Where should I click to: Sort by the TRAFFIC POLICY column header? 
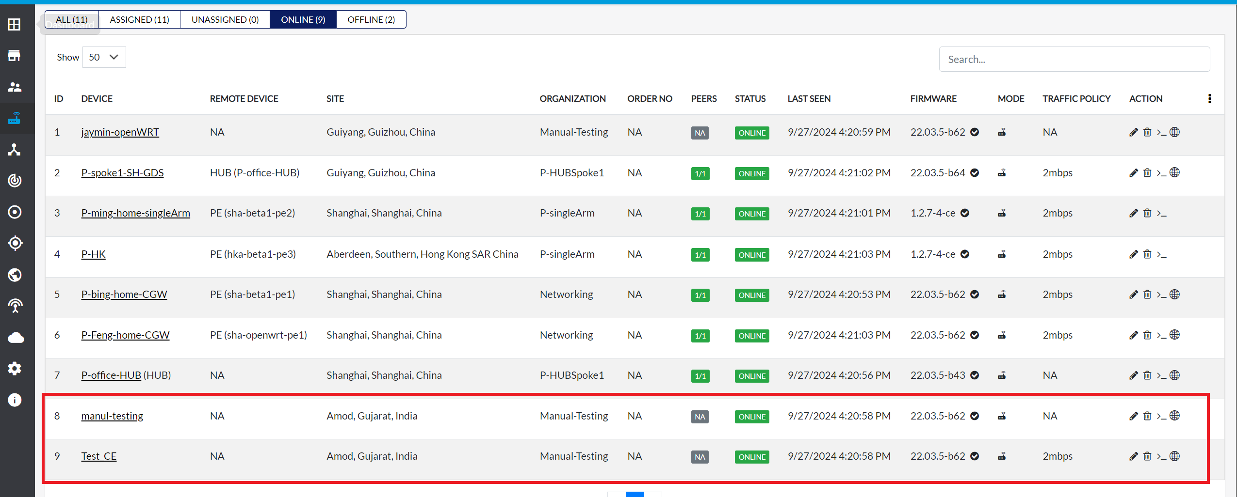[x=1076, y=99]
